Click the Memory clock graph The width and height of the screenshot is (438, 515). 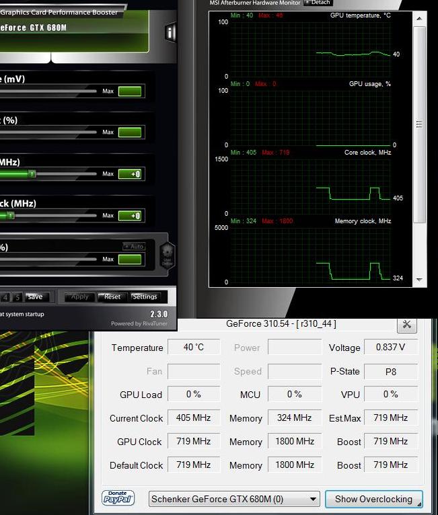tap(311, 255)
